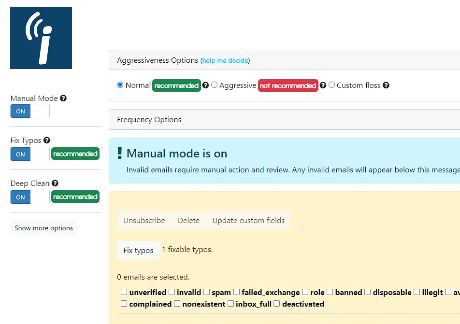Click help icon after not recommended badge
Screen dimensions: 460x324
[323, 85]
